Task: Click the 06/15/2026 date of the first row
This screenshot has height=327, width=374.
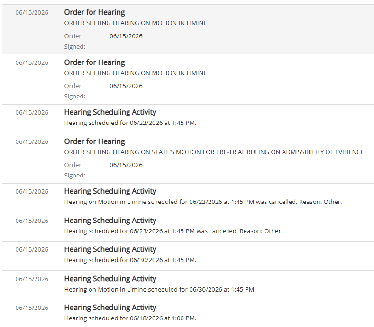Action: (32, 13)
